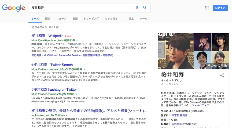
Task: Click the red '1 user' badge
Action: point(68,36)
